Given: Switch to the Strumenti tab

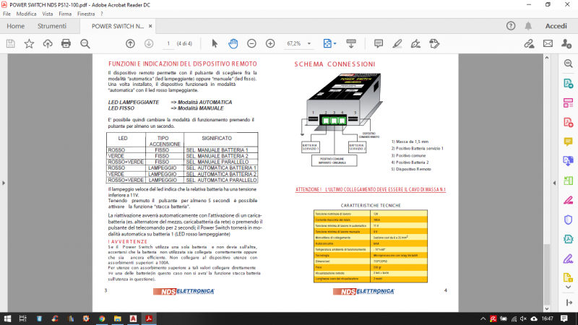Looking at the screenshot, I should [52, 26].
